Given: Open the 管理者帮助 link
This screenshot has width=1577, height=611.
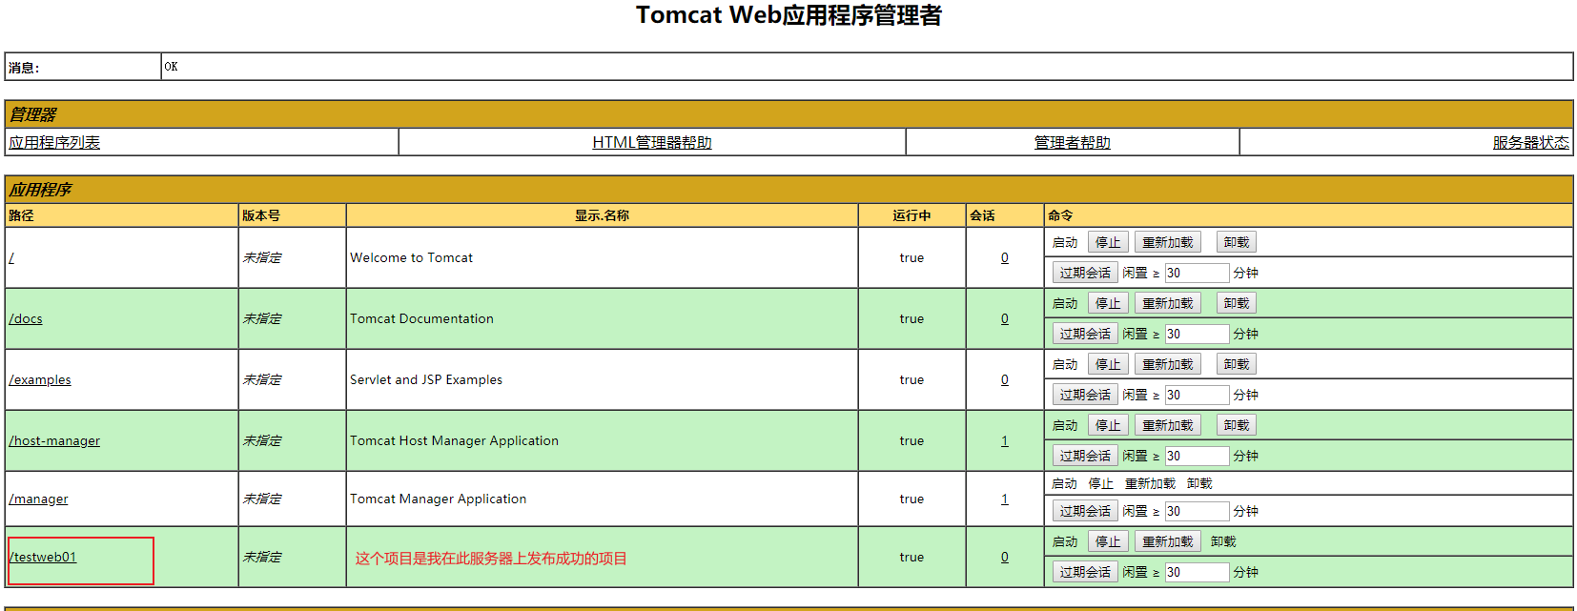Looking at the screenshot, I should [1073, 142].
